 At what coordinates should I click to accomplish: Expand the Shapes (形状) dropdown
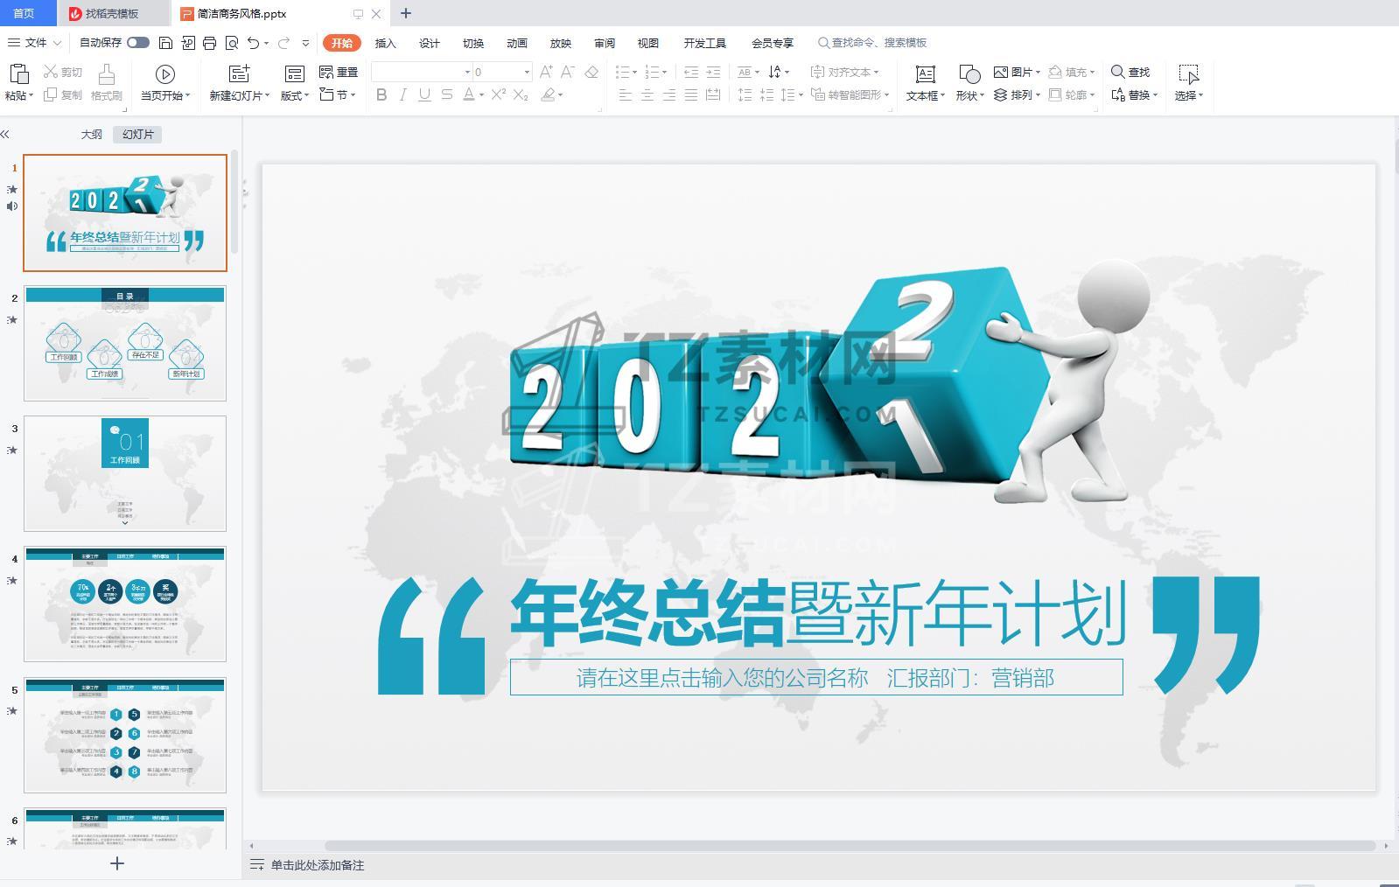969,95
